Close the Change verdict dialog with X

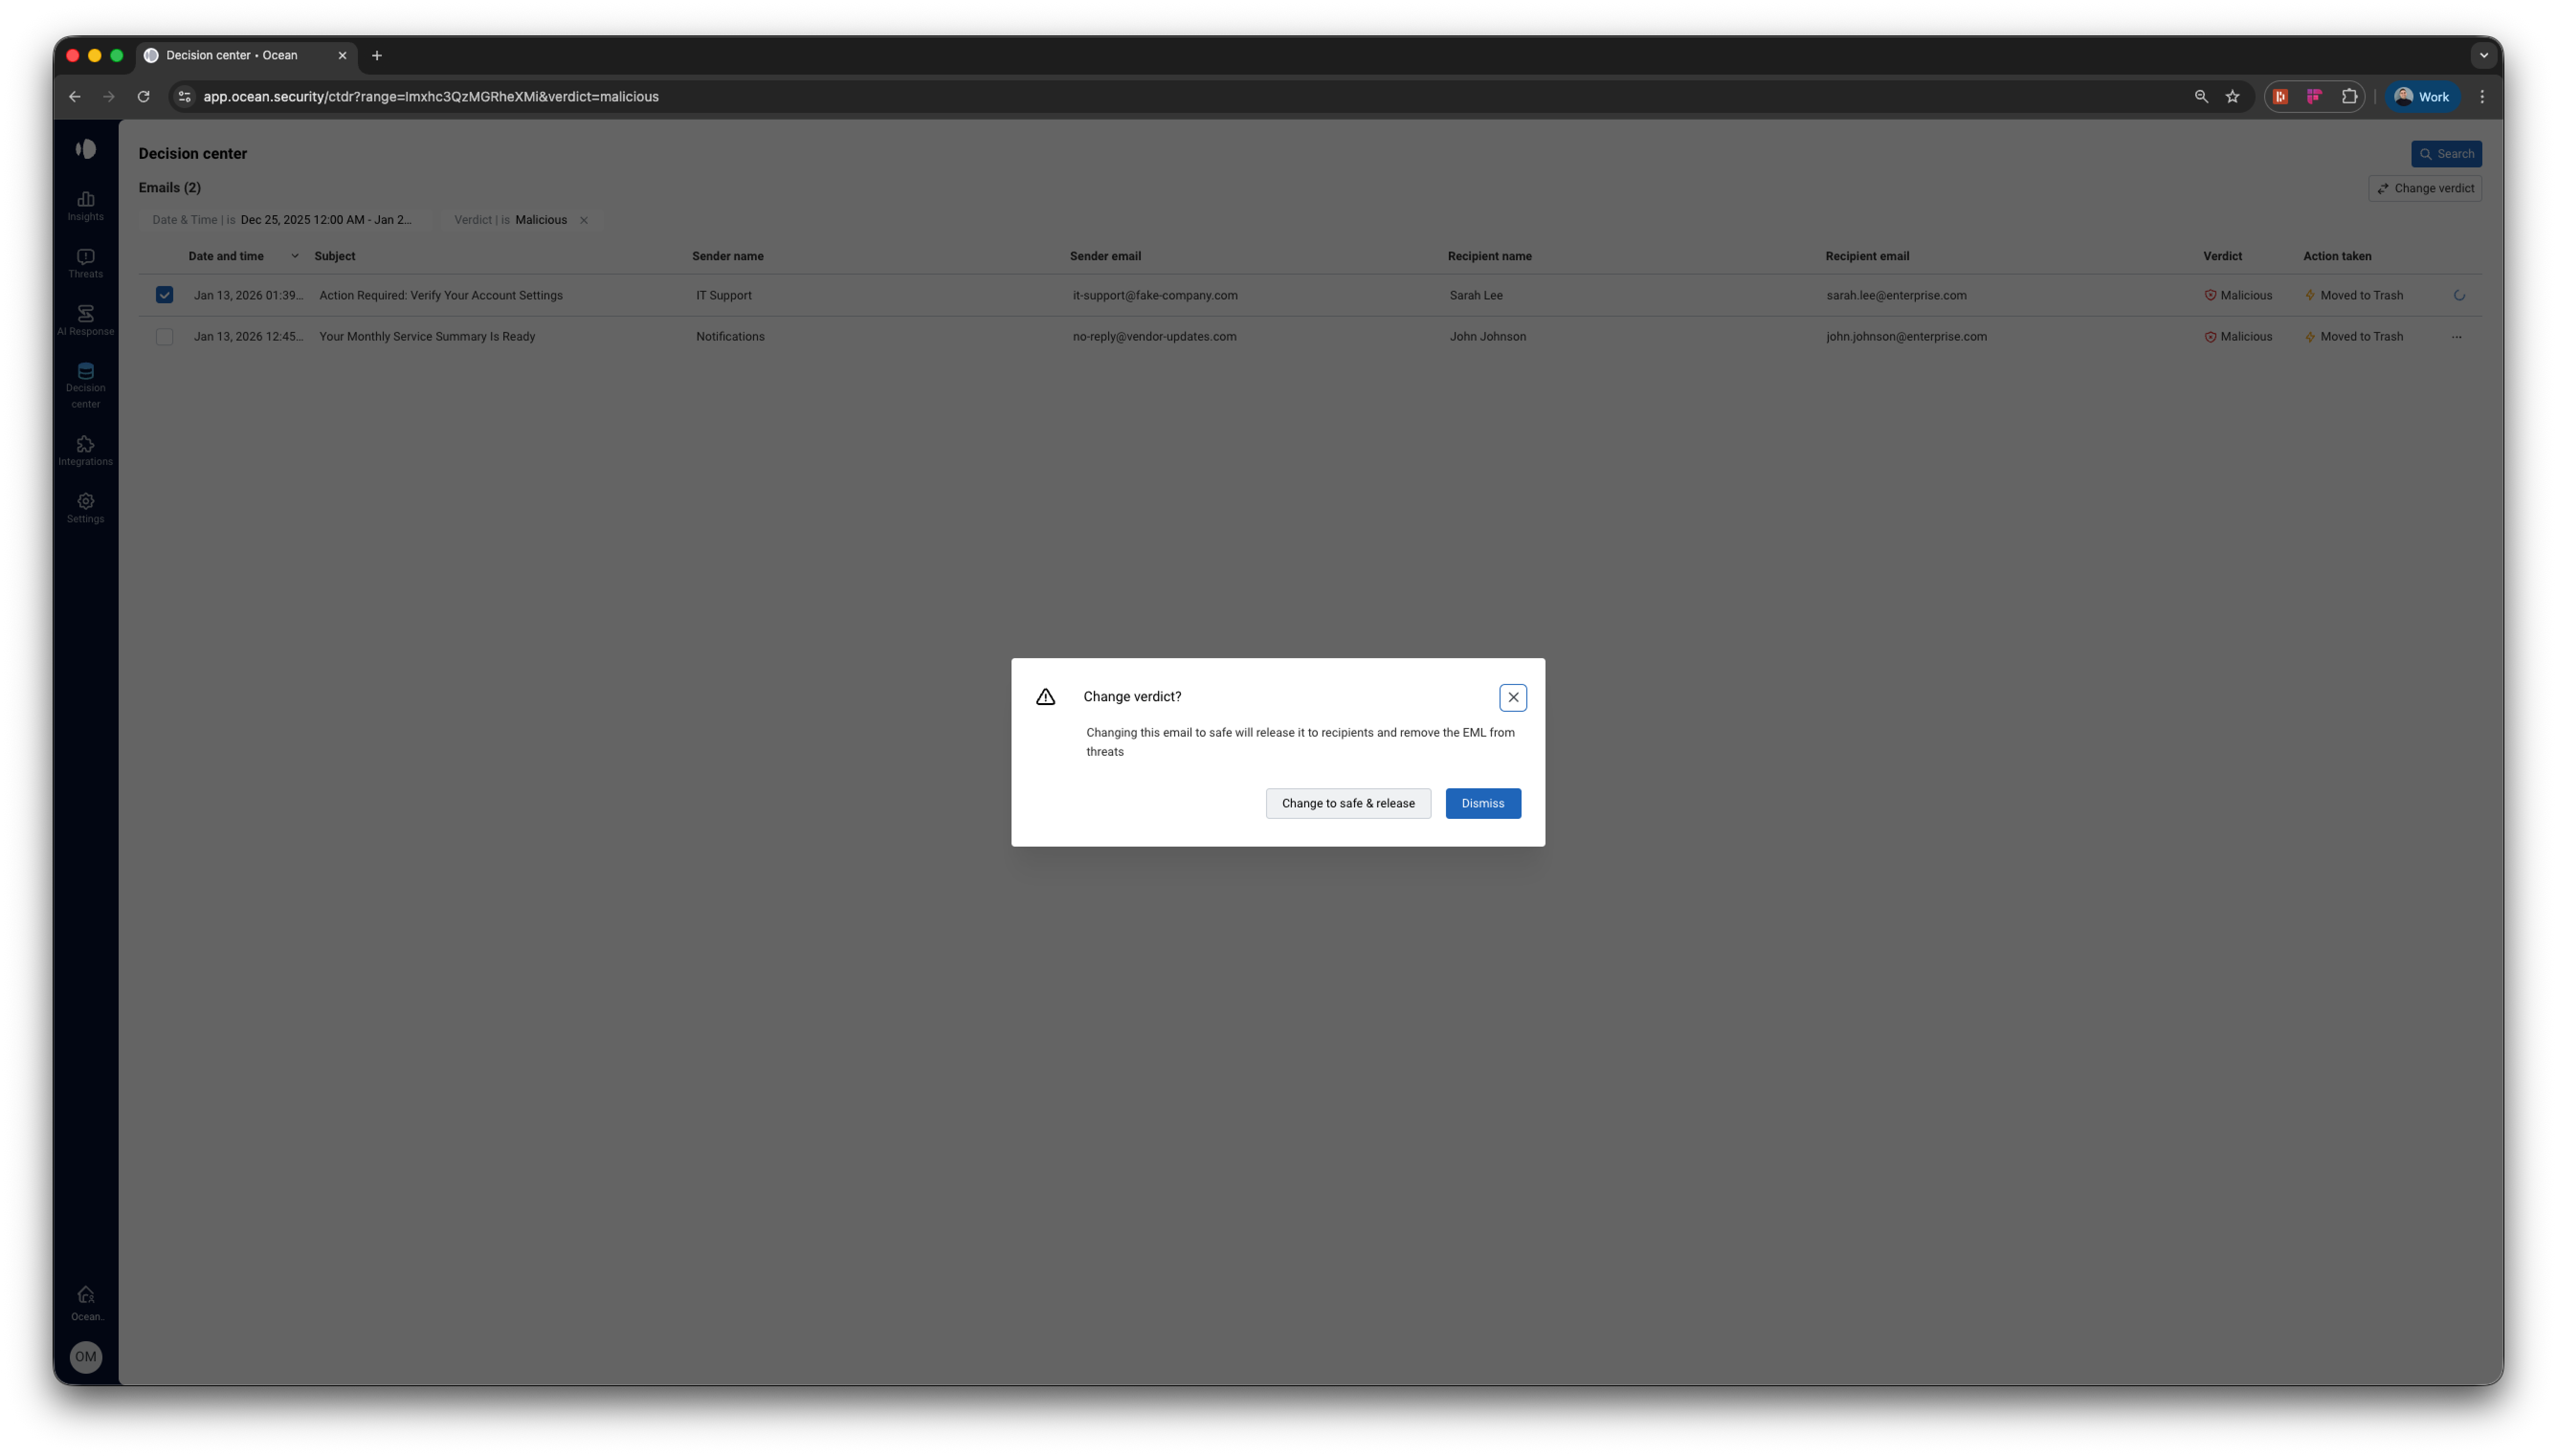1512,697
